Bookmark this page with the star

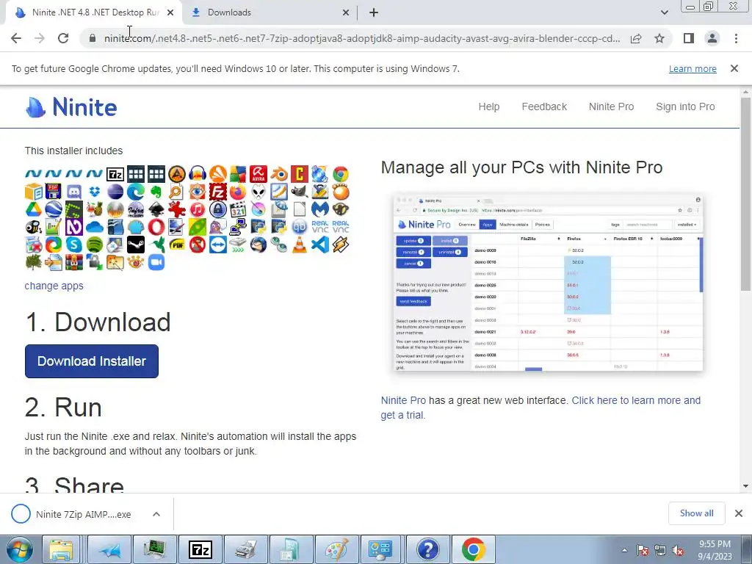659,38
